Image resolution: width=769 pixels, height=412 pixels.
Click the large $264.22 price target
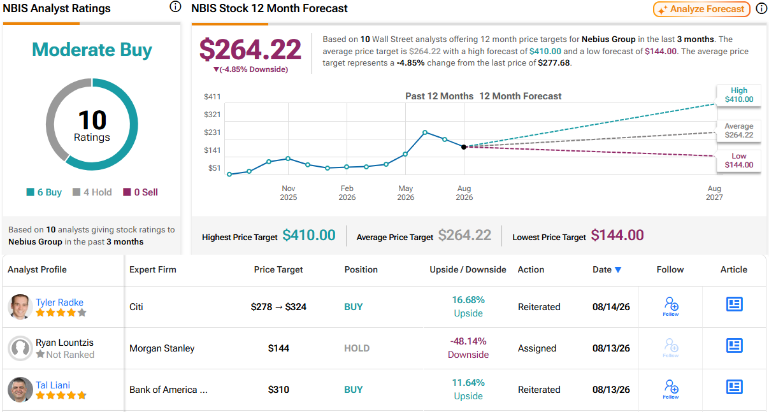click(x=250, y=50)
